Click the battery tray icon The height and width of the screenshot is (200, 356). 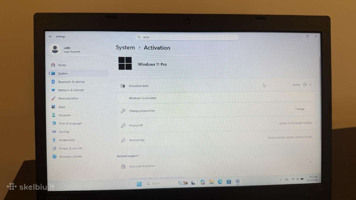(302, 179)
